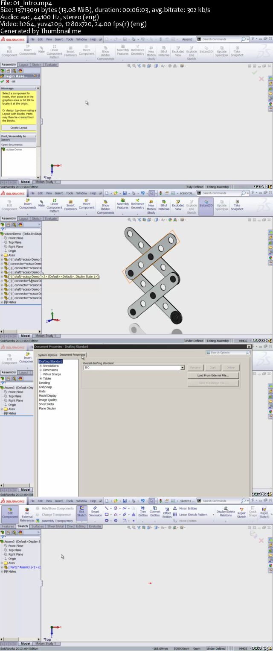Click Convert Entities tool
Viewport: 273px width, 651px height.
pos(155,512)
